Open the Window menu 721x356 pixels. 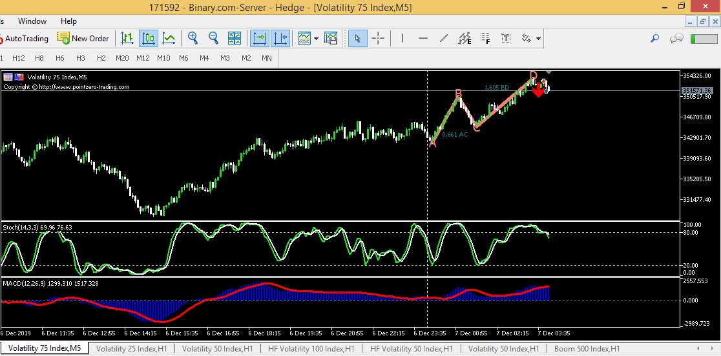click(x=32, y=21)
